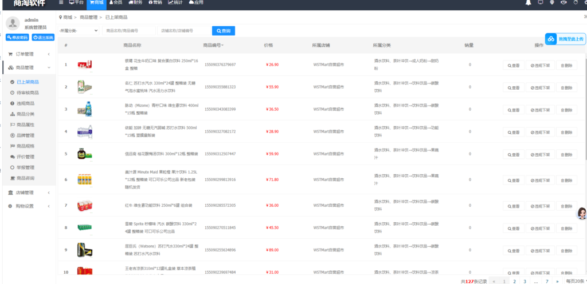This screenshot has width=587, height=284.
Task: Click the customer service avatar on right edge
Action: [x=581, y=214]
